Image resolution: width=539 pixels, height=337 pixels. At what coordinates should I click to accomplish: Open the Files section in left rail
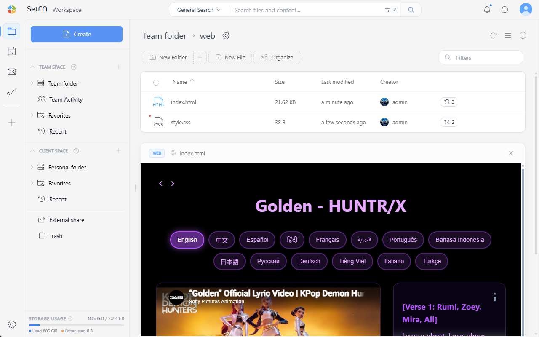12,31
